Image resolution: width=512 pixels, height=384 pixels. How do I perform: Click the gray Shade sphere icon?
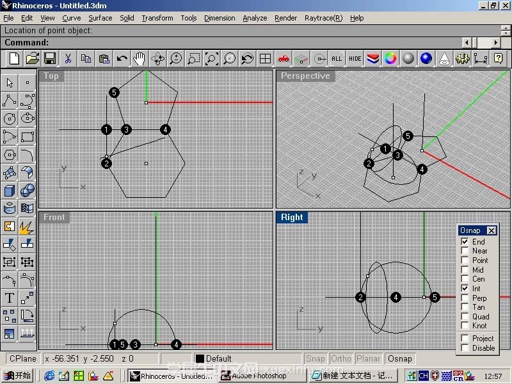tap(408, 59)
